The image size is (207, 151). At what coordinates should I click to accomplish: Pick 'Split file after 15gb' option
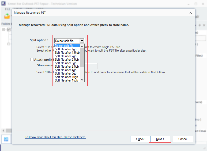coord(67,80)
